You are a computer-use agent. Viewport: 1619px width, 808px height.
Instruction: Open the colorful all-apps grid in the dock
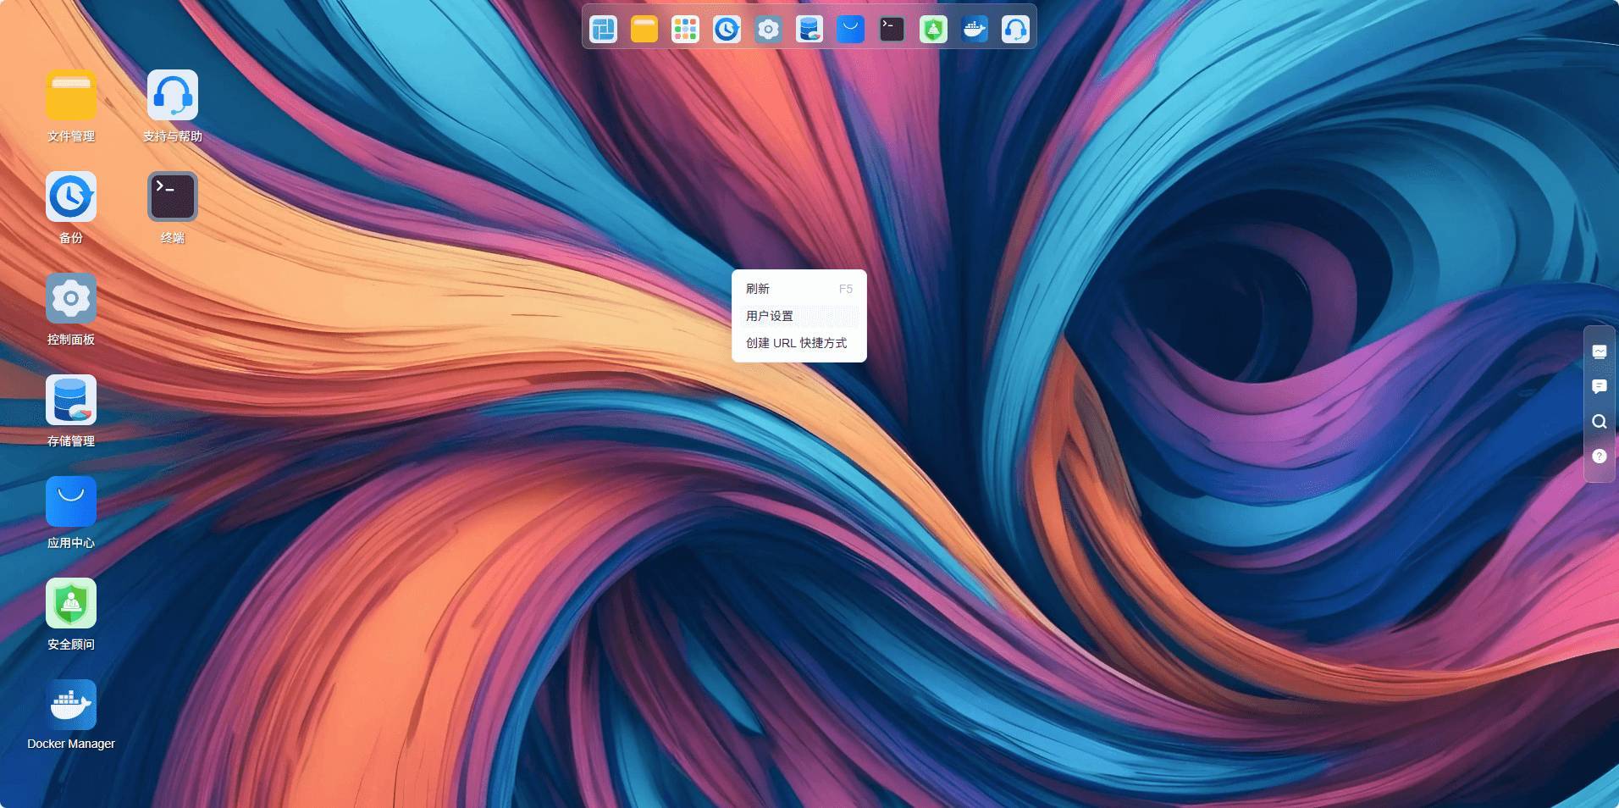point(685,30)
